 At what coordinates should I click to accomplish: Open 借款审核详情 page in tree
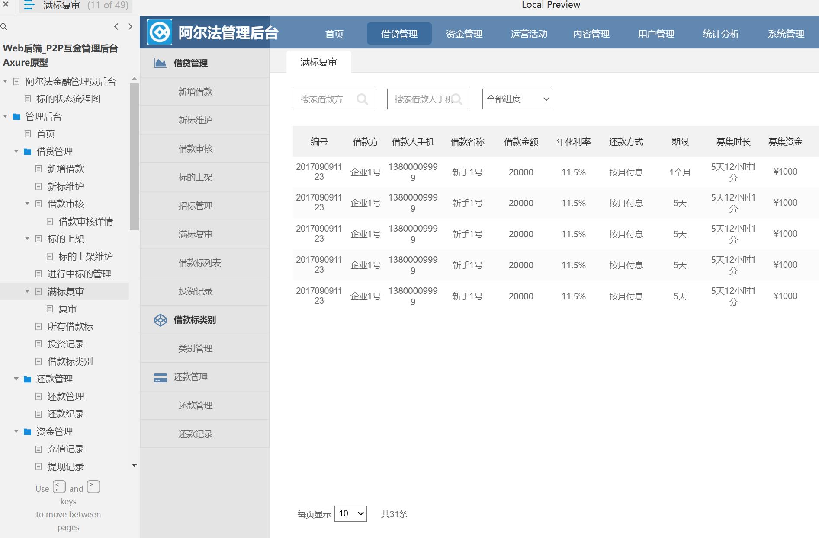[86, 222]
